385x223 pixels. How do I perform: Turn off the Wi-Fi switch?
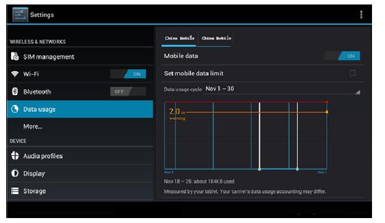tap(128, 74)
